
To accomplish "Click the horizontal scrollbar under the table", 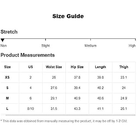I will click(x=71, y=115).
